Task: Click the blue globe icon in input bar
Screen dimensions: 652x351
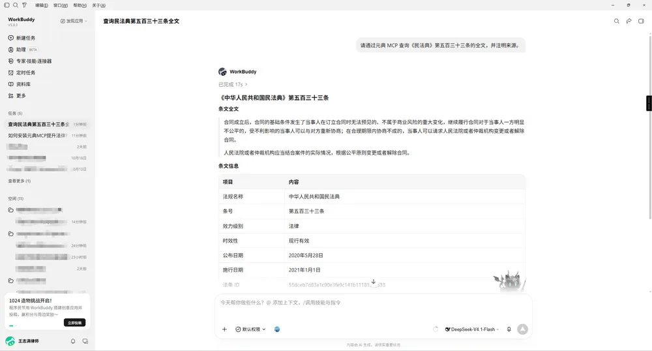Action: (x=277, y=329)
